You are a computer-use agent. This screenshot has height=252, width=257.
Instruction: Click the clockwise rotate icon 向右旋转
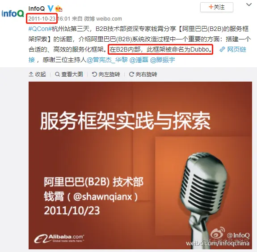coord(131,74)
